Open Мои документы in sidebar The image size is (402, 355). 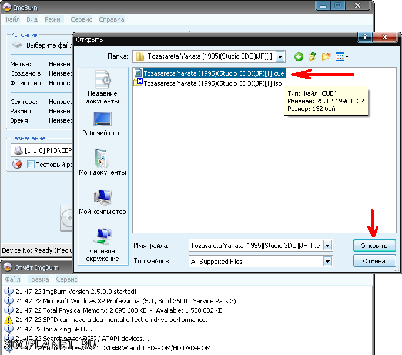(103, 162)
